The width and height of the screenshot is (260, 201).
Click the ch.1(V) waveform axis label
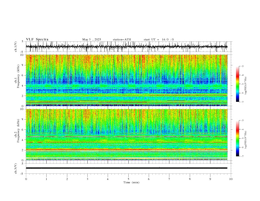pos(16,47)
